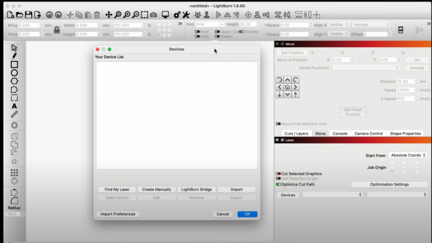Click the Distance input field
This screenshot has width=432, height=243.
click(x=405, y=82)
